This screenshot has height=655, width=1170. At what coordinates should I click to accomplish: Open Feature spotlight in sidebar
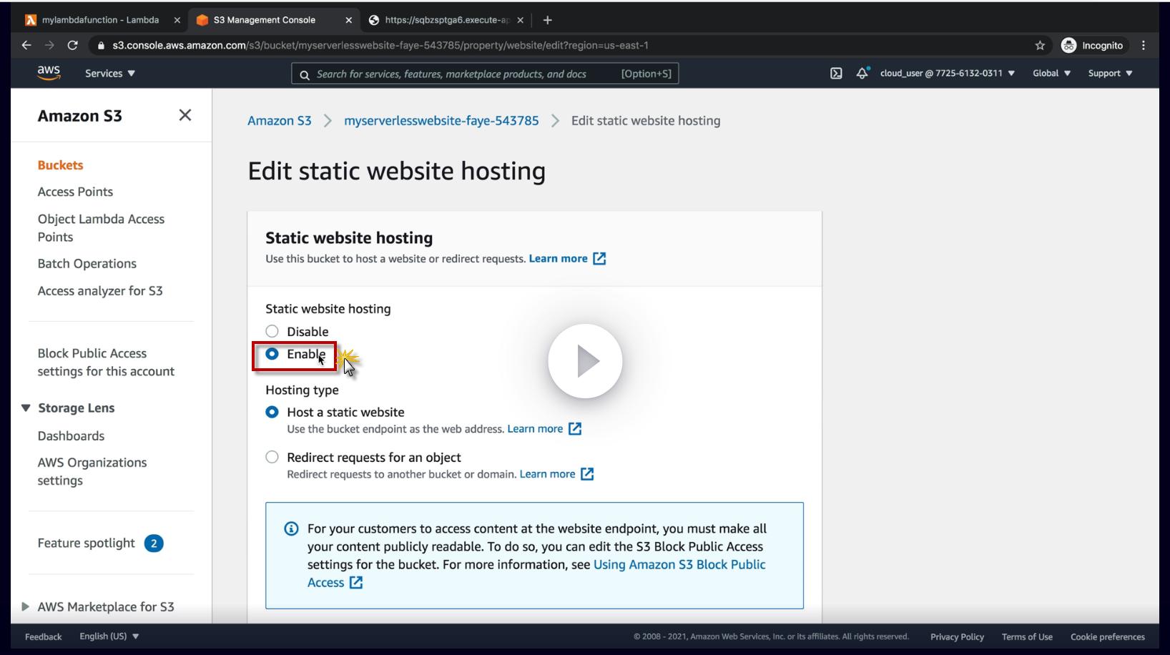pos(86,543)
